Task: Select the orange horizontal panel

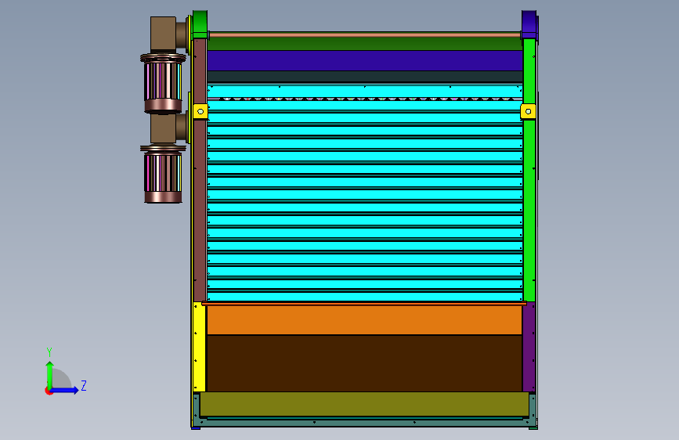Action: (365, 320)
